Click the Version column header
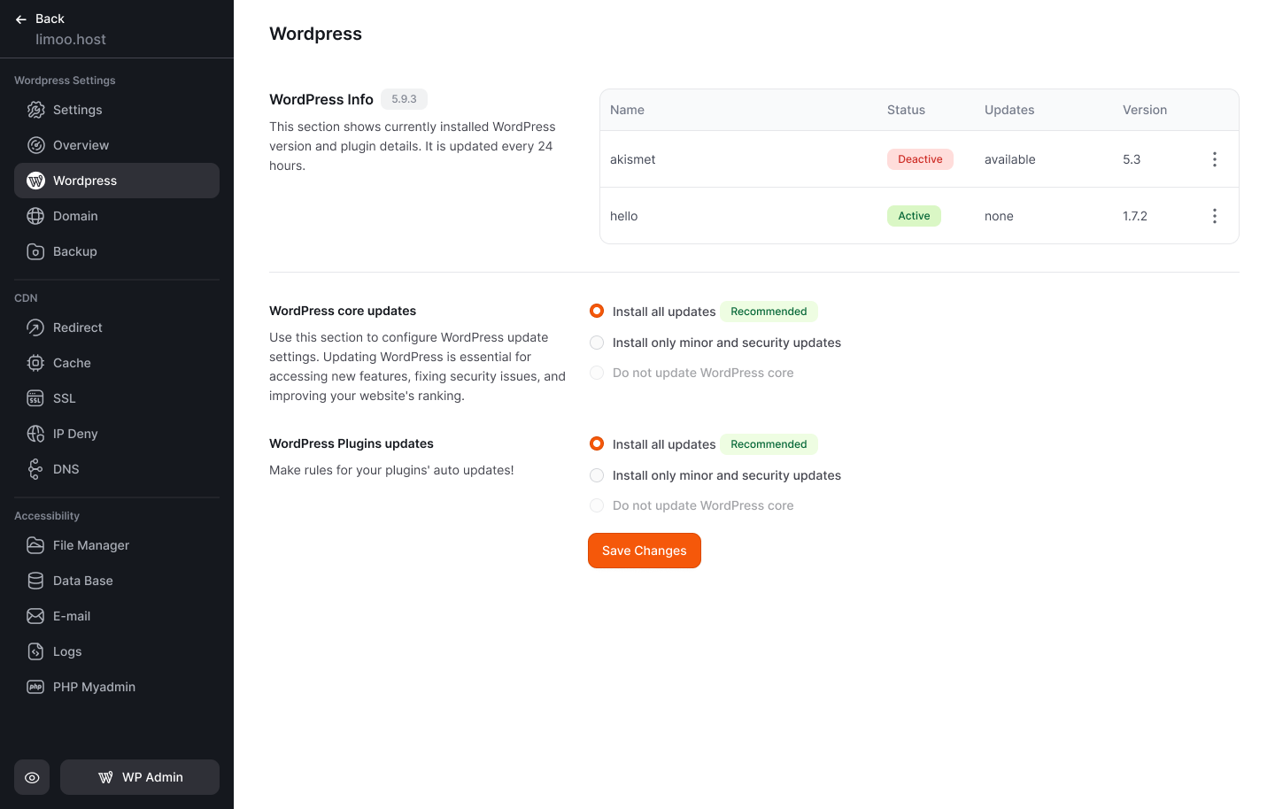 point(1145,110)
